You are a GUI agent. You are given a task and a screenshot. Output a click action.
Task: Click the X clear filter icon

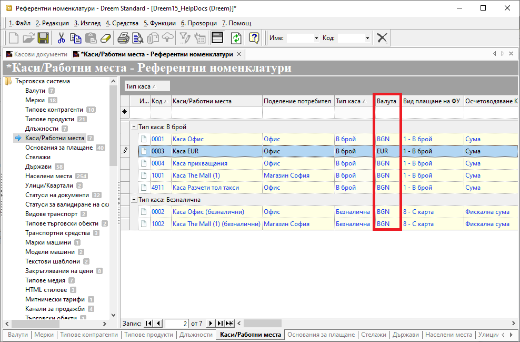(383, 38)
